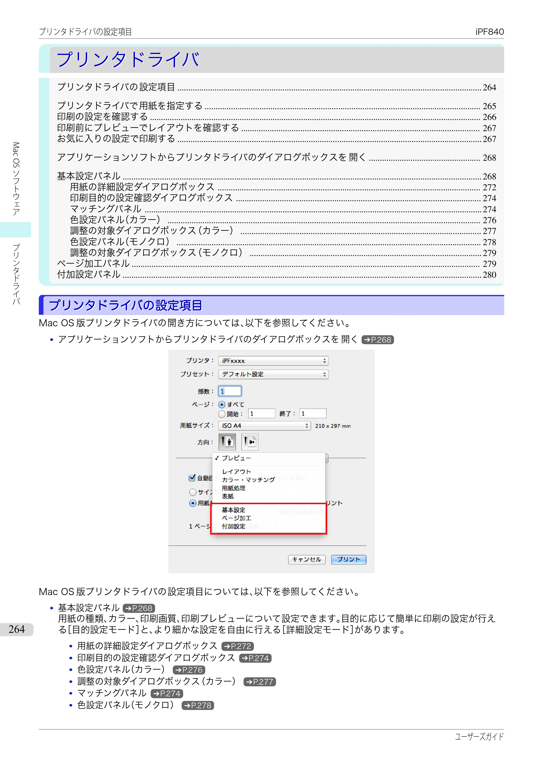This screenshot has height=768, width=543.
Task: Open P.268 link after ダイアログボックスを開く
Action: pos(378,340)
